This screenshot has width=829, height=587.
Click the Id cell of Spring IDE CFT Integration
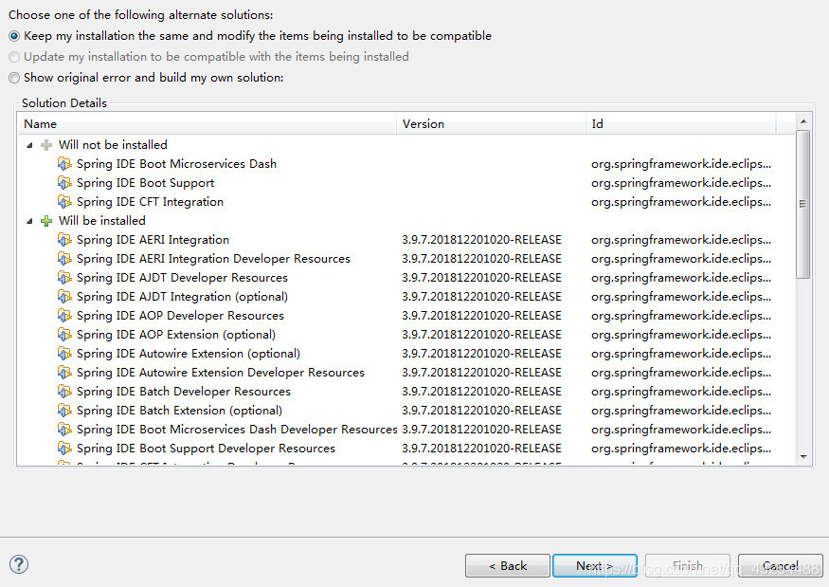click(x=681, y=202)
